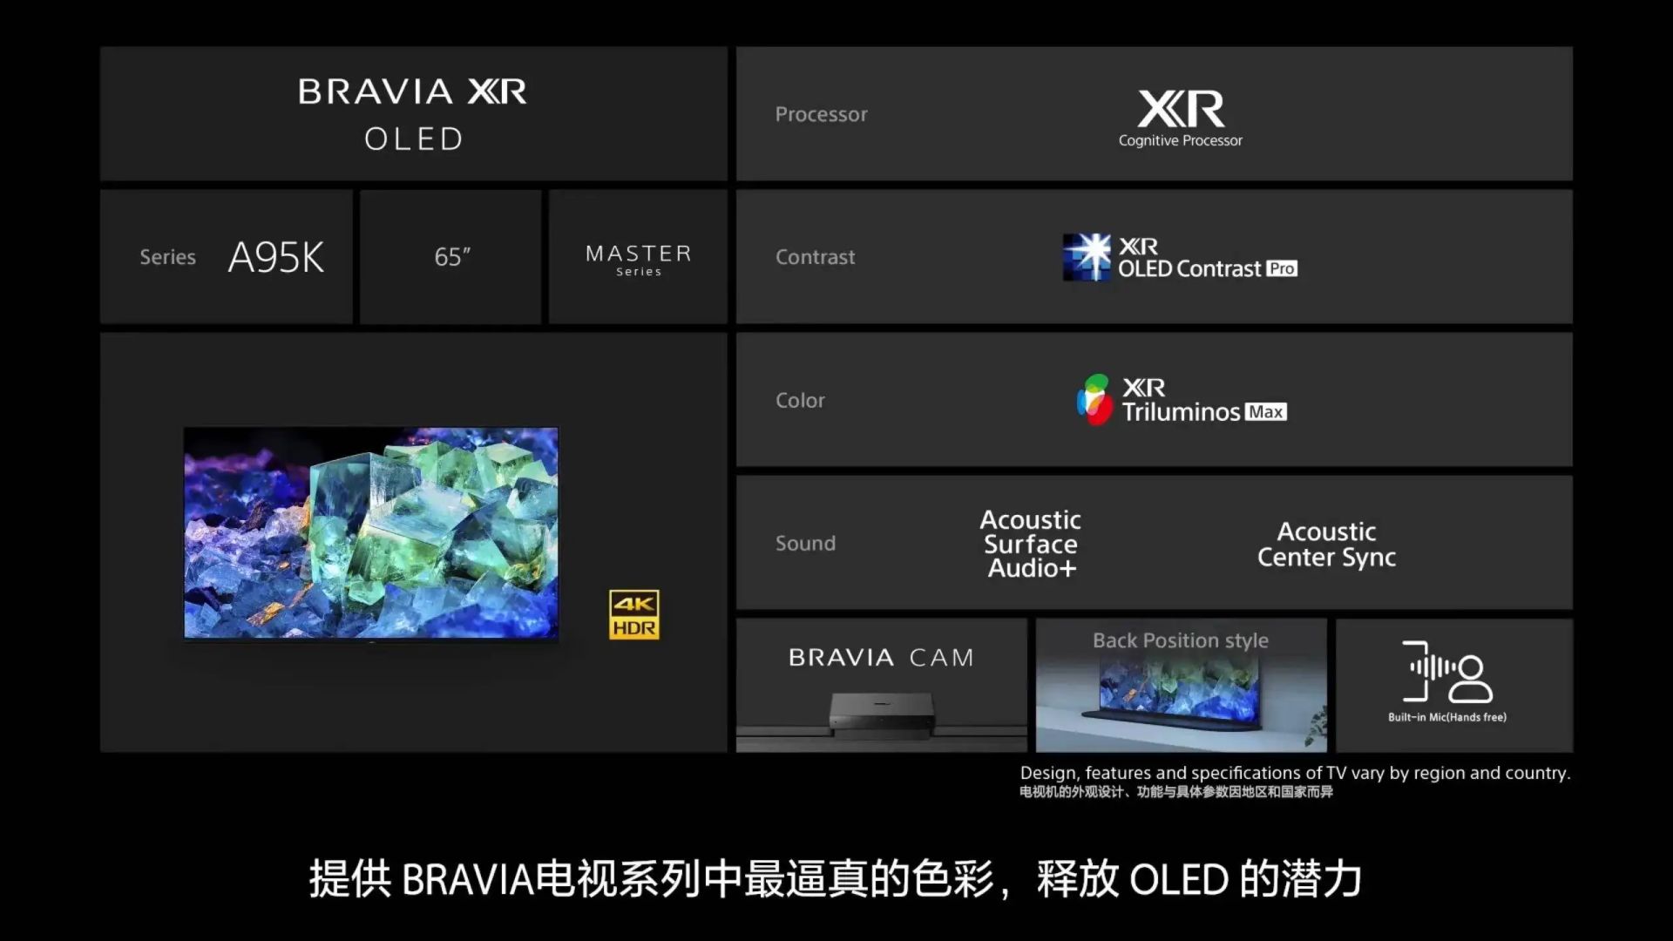1673x941 pixels.
Task: Click the product thumbnail image
Action: 370,531
